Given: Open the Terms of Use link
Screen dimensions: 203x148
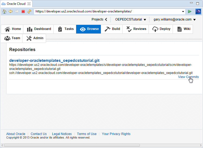Looking at the screenshot, I should pos(87,134).
